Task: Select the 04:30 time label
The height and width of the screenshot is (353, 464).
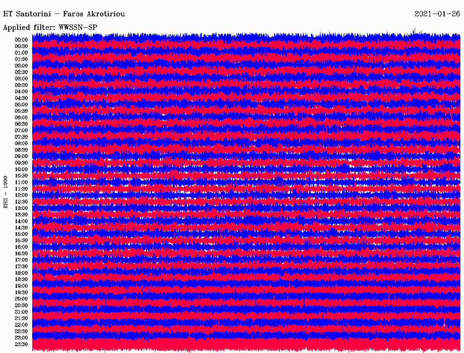Action: [x=21, y=98]
